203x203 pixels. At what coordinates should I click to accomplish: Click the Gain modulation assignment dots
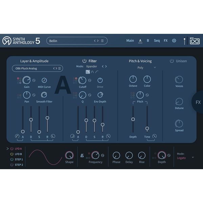[x=19, y=81]
